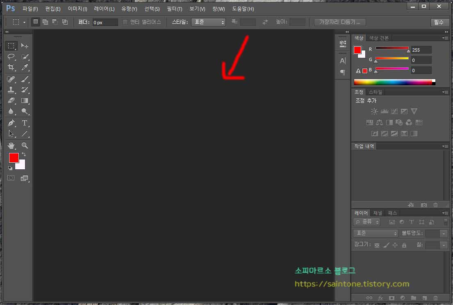The height and width of the screenshot is (305, 453).
Task: Click add layer style fx button
Action: pyautogui.click(x=380, y=298)
